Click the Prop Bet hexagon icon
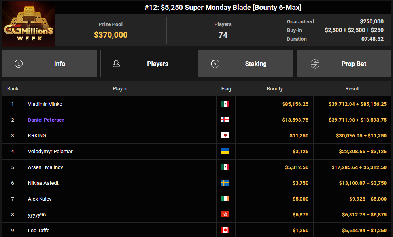The width and height of the screenshot is (393, 237). (315, 64)
